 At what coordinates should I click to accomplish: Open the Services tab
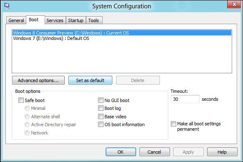click(x=55, y=20)
